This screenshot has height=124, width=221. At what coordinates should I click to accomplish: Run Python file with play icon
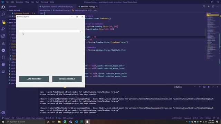209,7
